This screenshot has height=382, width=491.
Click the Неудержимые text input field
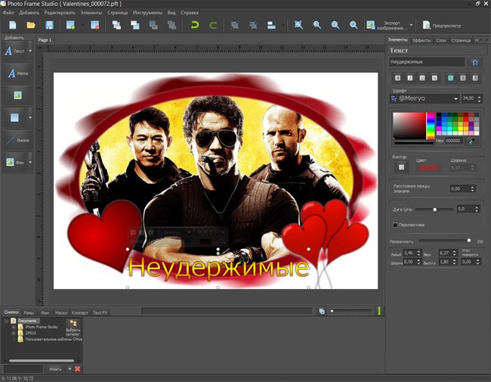tap(427, 62)
